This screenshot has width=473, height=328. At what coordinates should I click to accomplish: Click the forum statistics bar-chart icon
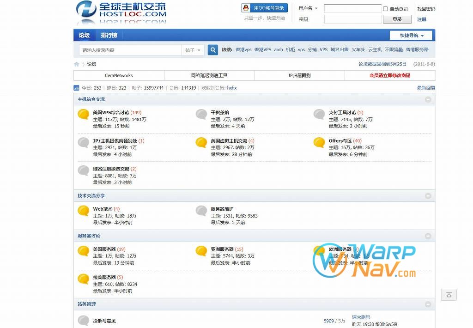[77, 88]
